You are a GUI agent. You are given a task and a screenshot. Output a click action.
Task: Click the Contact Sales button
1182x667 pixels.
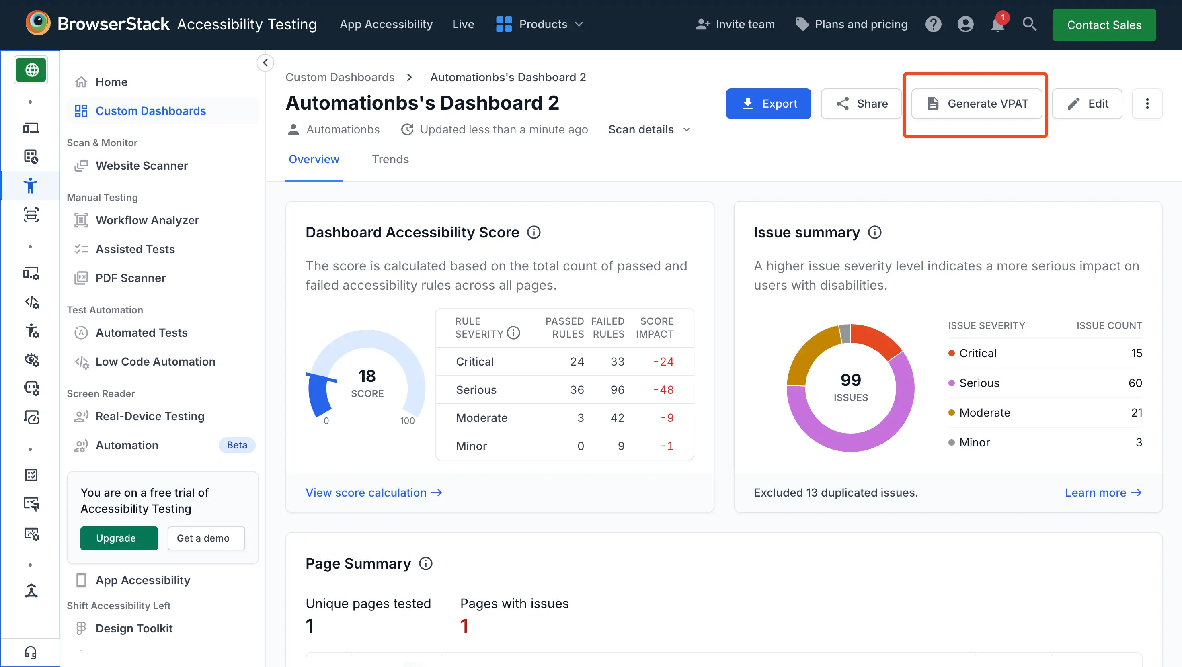tap(1104, 25)
